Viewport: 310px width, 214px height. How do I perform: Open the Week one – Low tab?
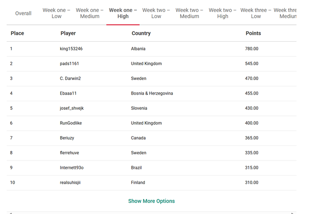[57, 13]
